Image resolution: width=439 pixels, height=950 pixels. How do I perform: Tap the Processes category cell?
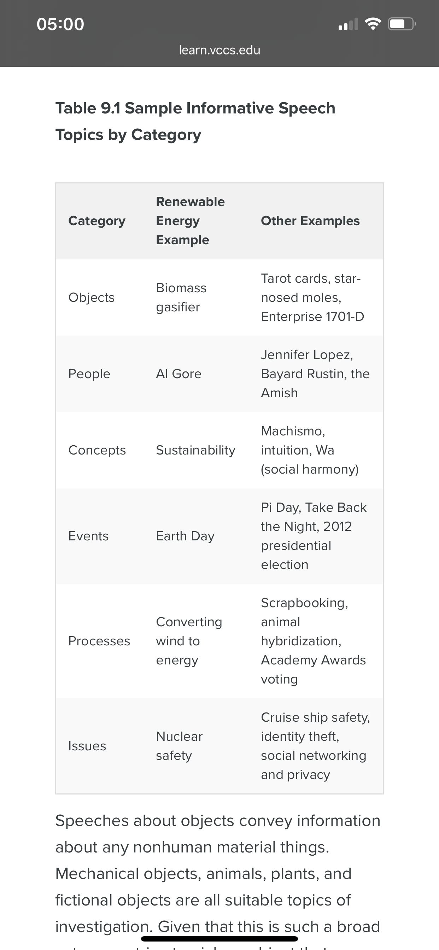[x=99, y=641]
